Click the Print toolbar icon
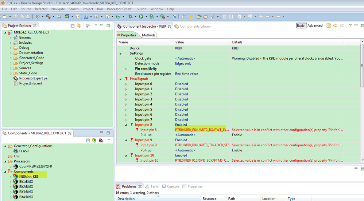364x201 pixels. tap(28, 16)
